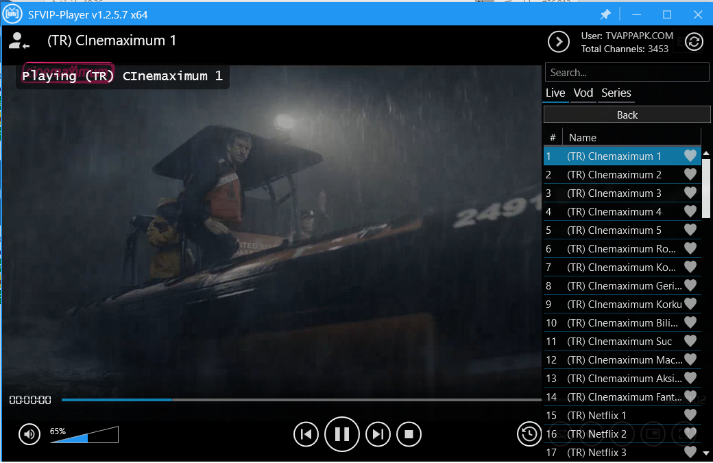Switch to the Vod tab
Screen dimensions: 713x463
[x=583, y=93]
